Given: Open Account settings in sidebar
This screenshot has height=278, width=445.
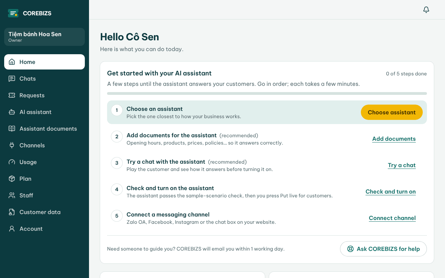Looking at the screenshot, I should pos(44,229).
